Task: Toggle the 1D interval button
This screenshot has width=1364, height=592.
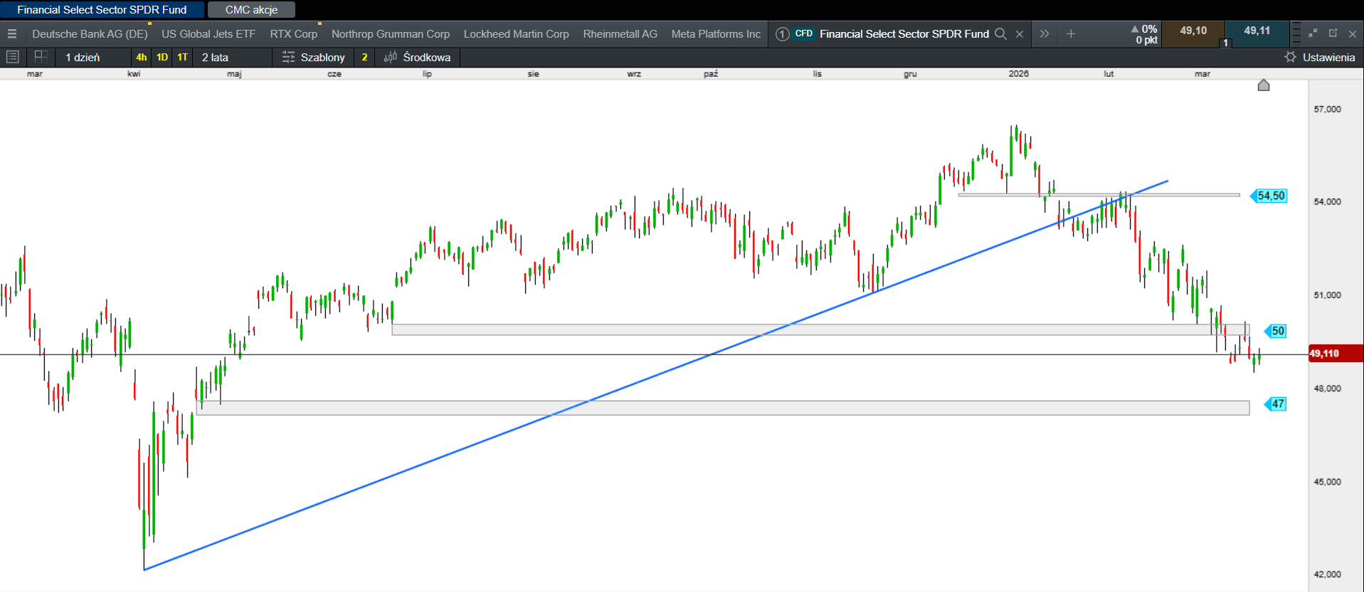Action: point(162,57)
